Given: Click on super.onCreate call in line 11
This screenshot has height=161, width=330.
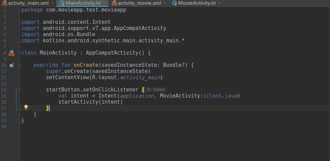Looking at the screenshot, I should pyautogui.click(x=98, y=71).
